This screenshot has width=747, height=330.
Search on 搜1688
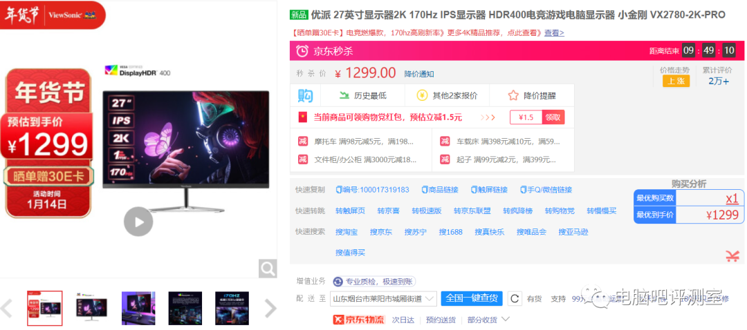pyautogui.click(x=451, y=232)
